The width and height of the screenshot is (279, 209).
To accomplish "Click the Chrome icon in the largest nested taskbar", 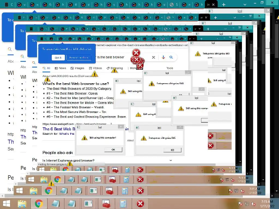I will 48,191.
